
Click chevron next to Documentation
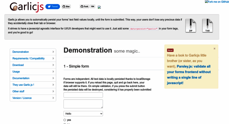53,78
